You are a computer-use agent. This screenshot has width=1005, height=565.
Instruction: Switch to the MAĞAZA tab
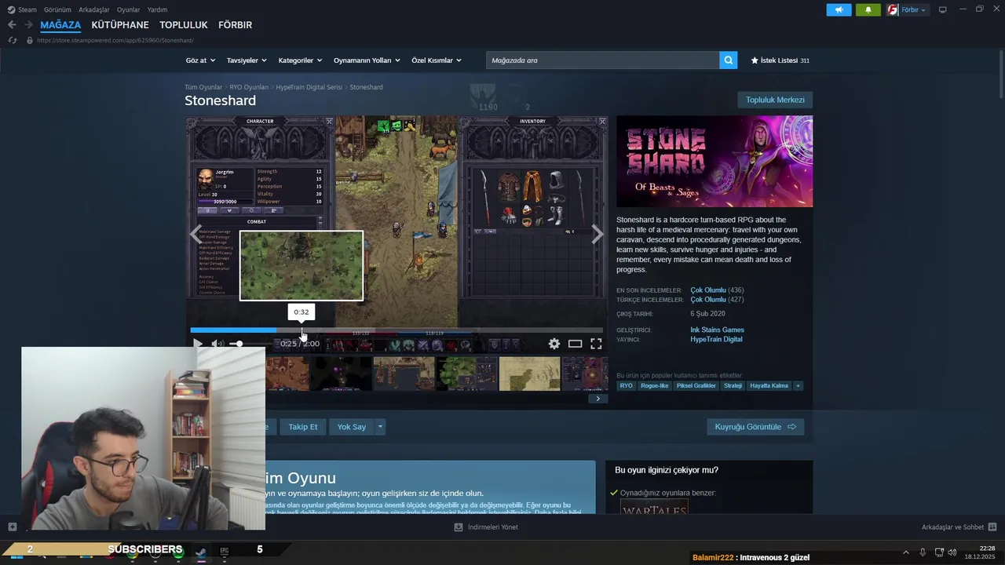[x=60, y=25]
